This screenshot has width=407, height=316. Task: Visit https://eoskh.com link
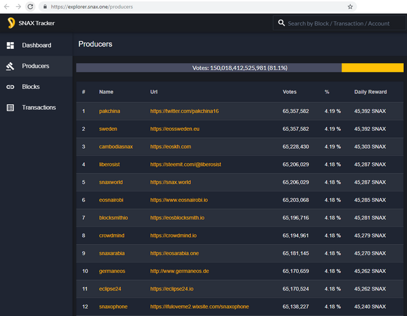point(170,147)
